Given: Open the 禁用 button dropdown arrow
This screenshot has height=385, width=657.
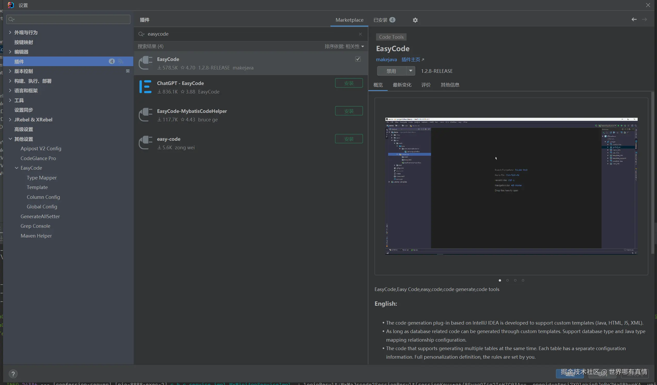Looking at the screenshot, I should tap(410, 71).
